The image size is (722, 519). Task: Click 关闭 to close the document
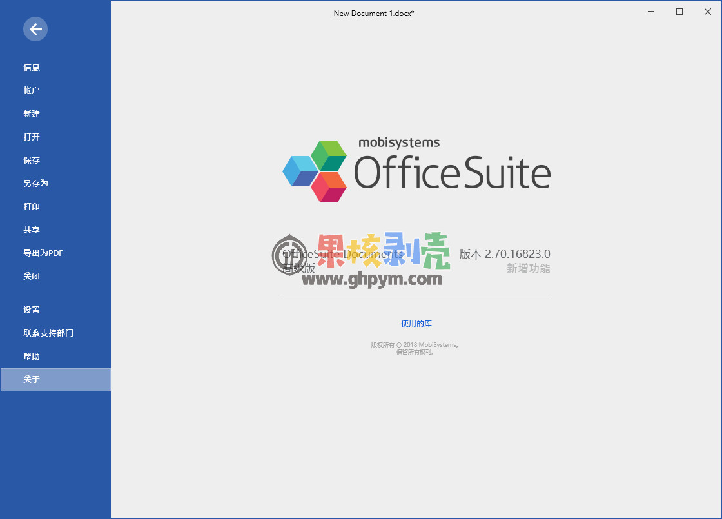32,276
